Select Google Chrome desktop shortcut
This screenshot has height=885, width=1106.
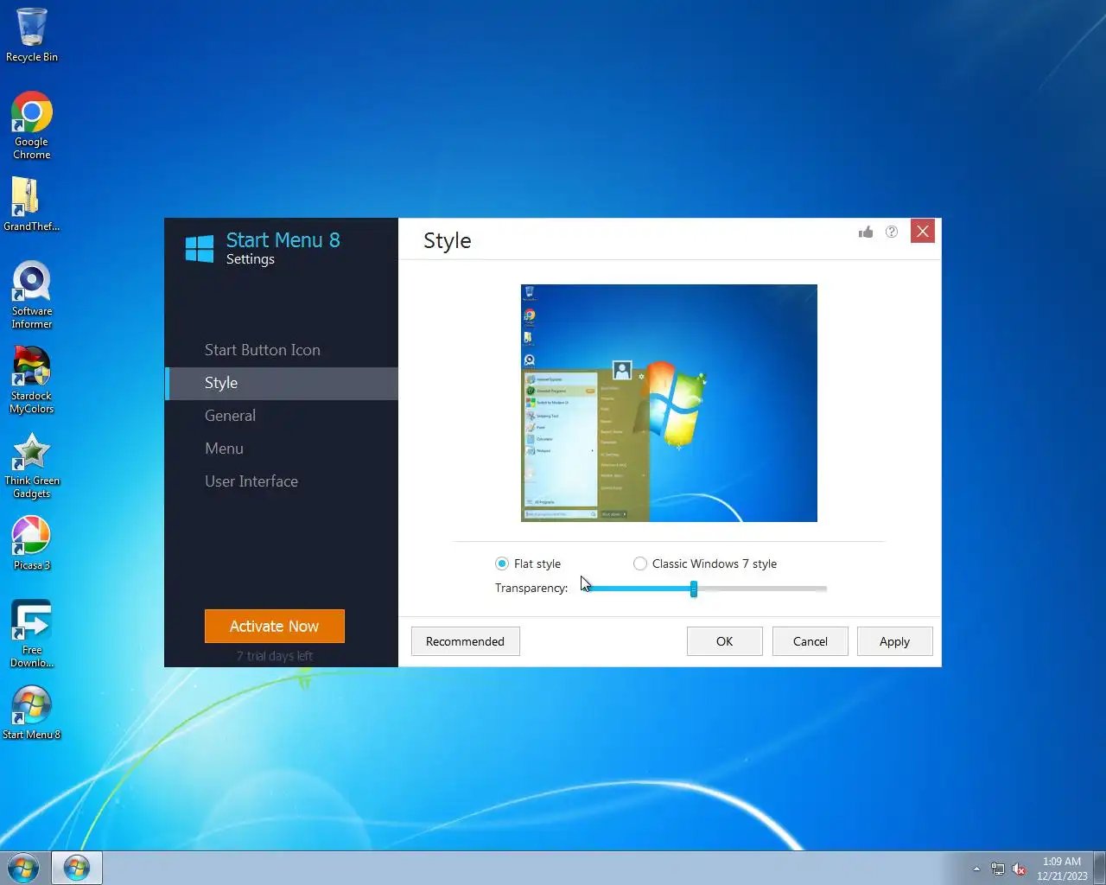(x=32, y=126)
